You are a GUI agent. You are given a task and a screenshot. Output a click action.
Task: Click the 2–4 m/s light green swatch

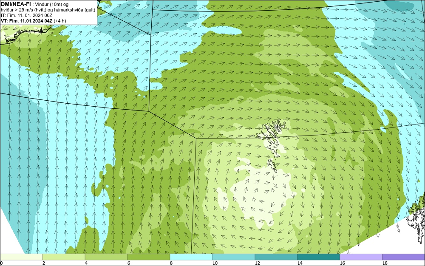click(64, 257)
